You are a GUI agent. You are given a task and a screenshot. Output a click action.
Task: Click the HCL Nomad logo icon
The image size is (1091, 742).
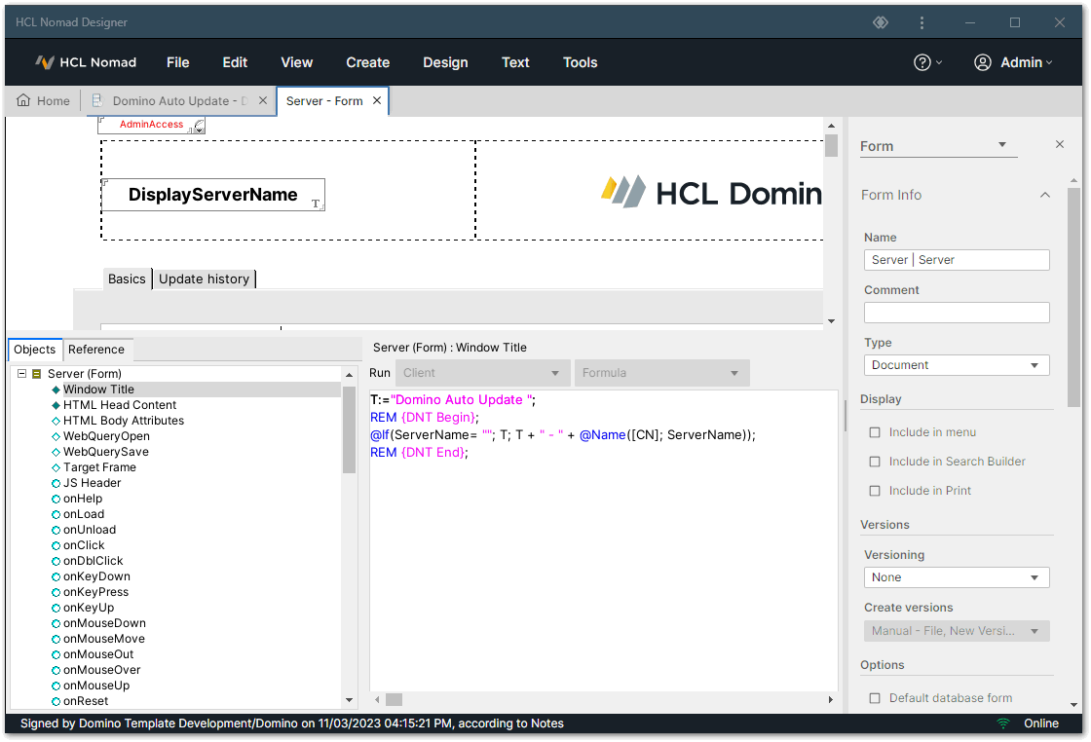click(x=45, y=62)
